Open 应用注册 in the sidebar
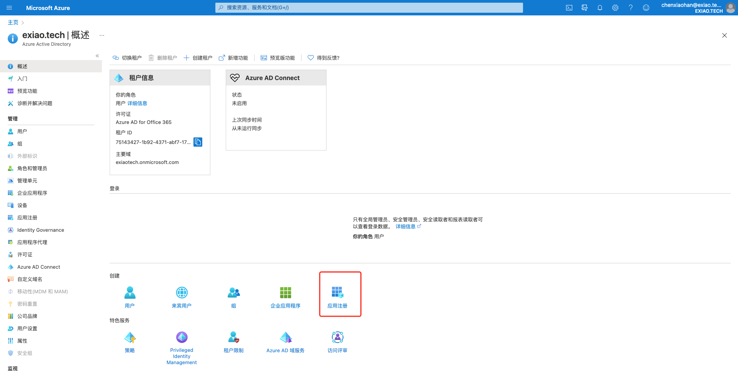The width and height of the screenshot is (738, 373). point(51,217)
